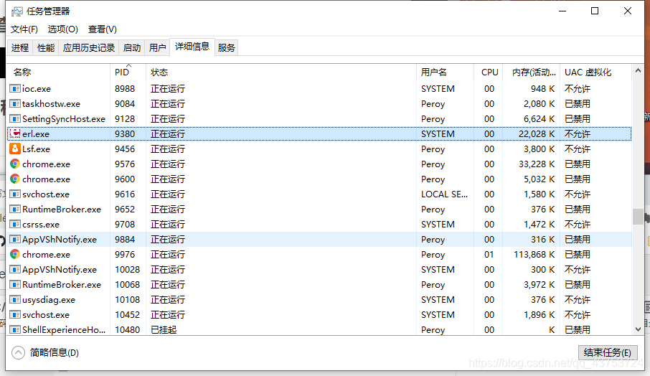Open the 选项(O) menu

[x=62, y=29]
